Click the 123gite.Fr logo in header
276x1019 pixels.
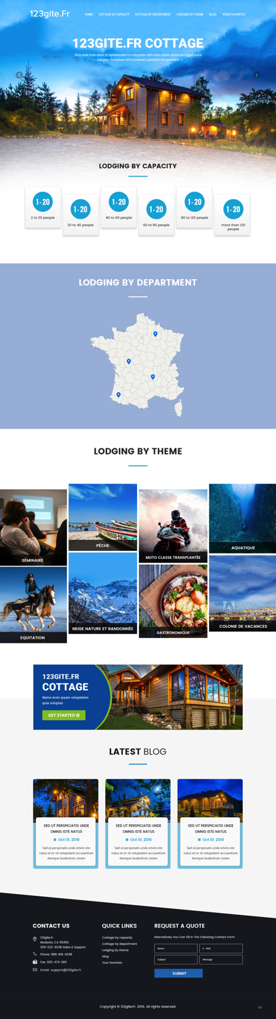50,14
